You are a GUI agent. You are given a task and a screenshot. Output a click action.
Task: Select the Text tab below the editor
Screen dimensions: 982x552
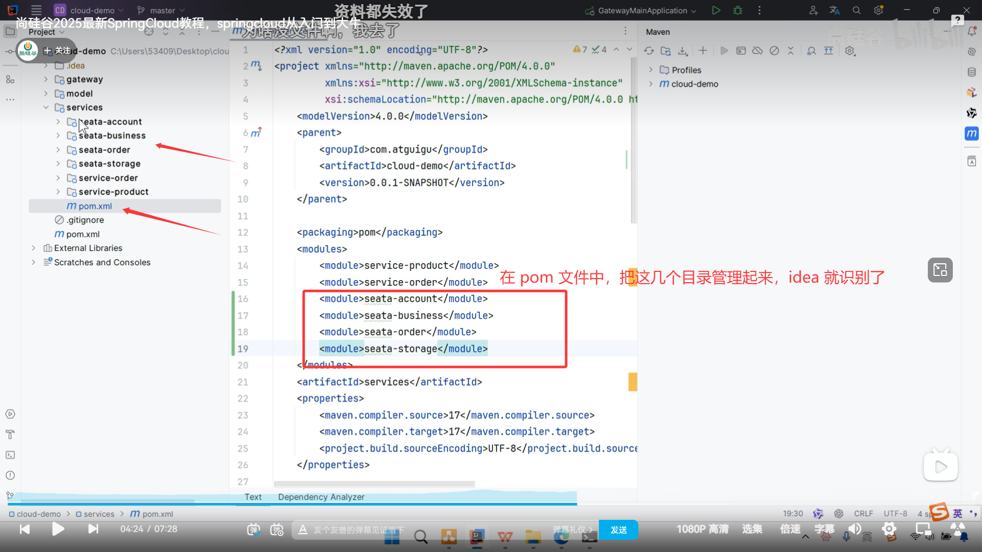click(x=253, y=497)
